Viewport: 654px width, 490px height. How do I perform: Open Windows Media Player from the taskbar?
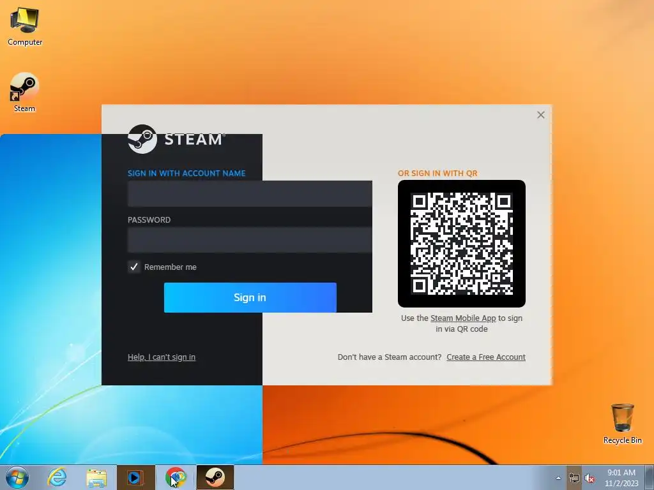tap(135, 477)
